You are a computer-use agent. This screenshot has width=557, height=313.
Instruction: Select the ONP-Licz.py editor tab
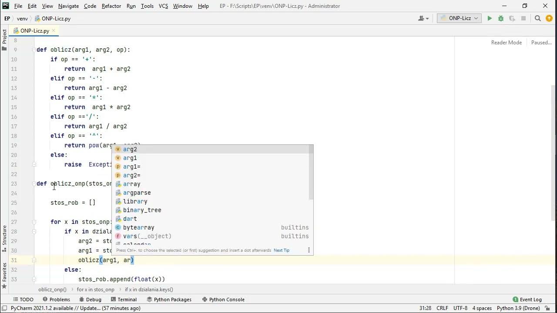click(34, 31)
